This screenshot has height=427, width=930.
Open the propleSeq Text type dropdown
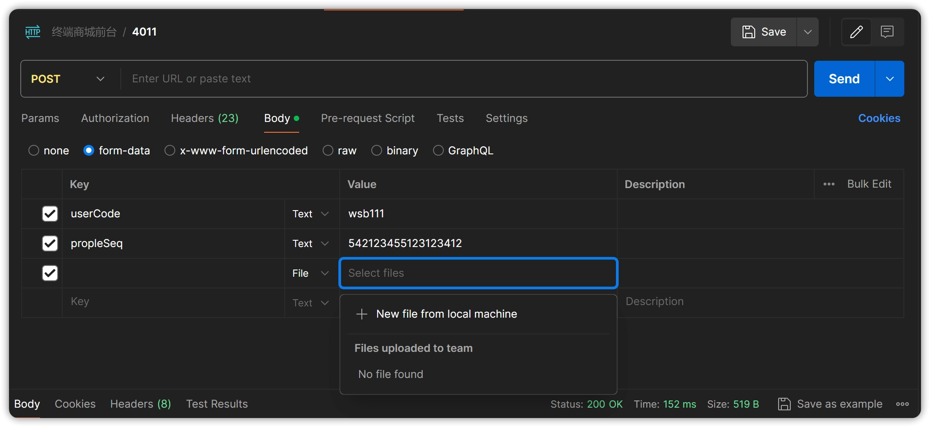pos(311,243)
